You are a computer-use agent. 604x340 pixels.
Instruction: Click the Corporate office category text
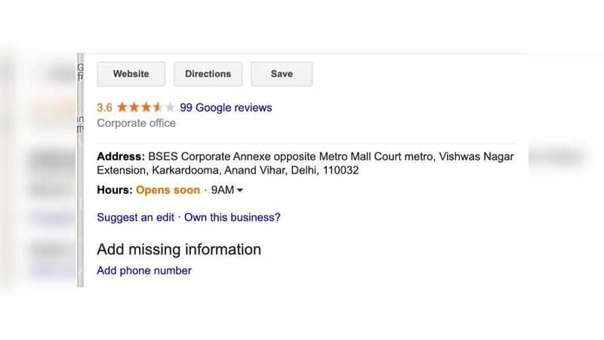tap(137, 123)
